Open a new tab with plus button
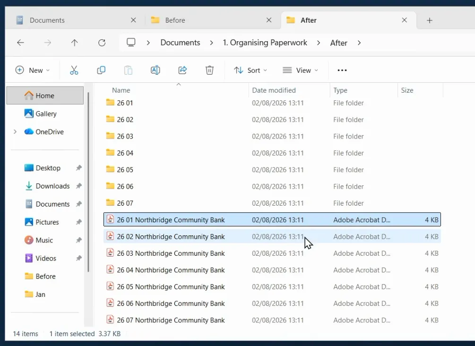This screenshot has width=475, height=346. (x=429, y=20)
